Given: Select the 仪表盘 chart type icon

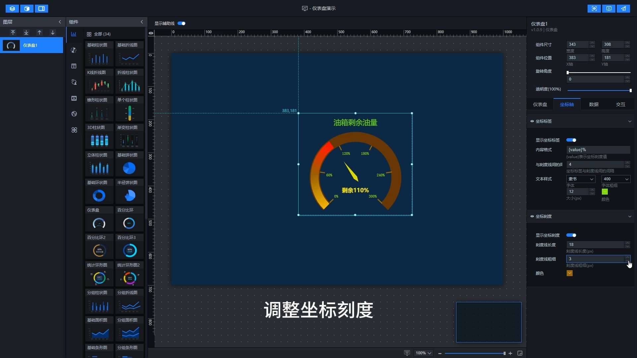Looking at the screenshot, I should pos(99,223).
